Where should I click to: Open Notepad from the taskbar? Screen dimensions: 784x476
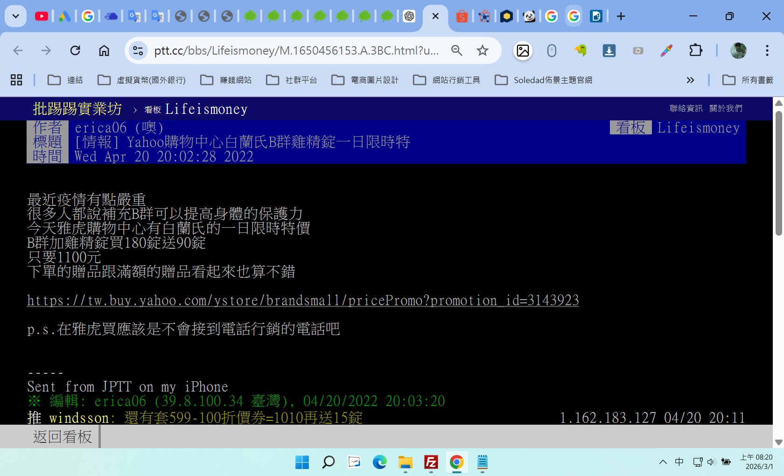click(x=482, y=462)
